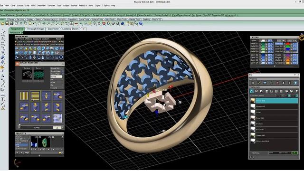Click the Undo arrow icon in toolbar

(x=35, y=23)
